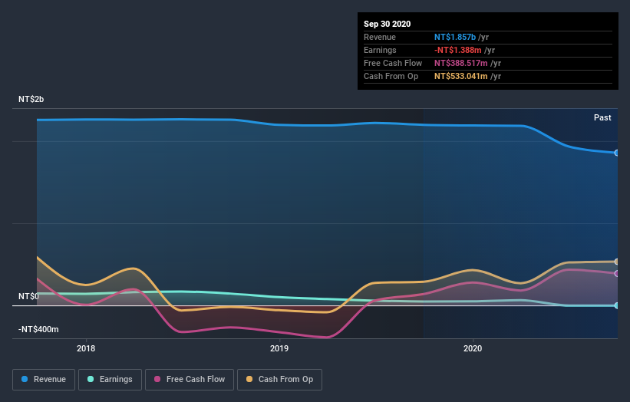
Task: Toggle the Cash From Op legend button
Action: point(279,380)
